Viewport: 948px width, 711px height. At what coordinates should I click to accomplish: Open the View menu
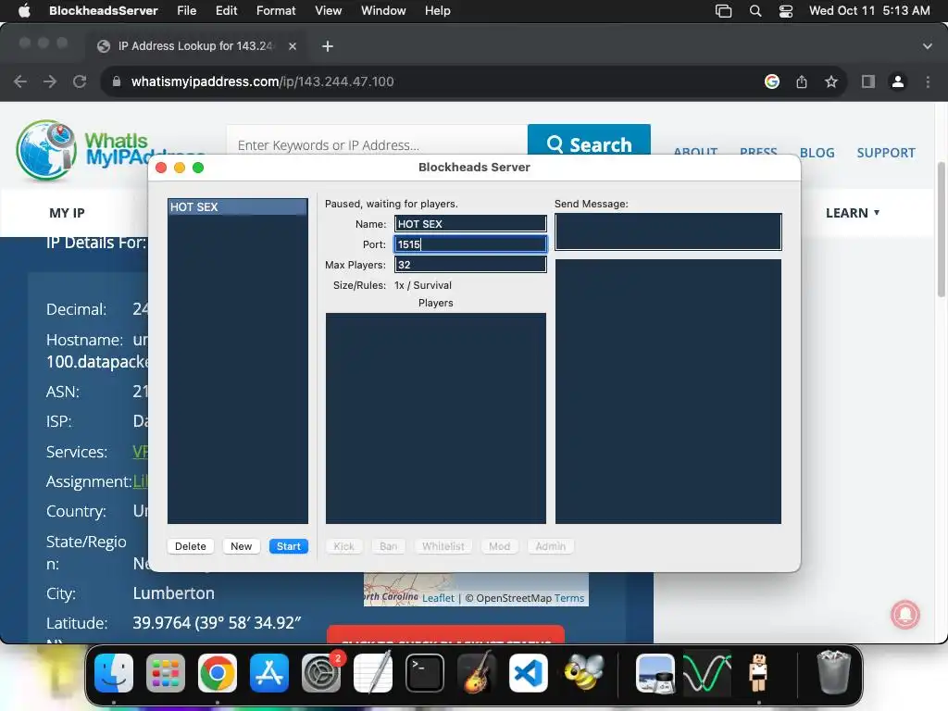pos(329,11)
